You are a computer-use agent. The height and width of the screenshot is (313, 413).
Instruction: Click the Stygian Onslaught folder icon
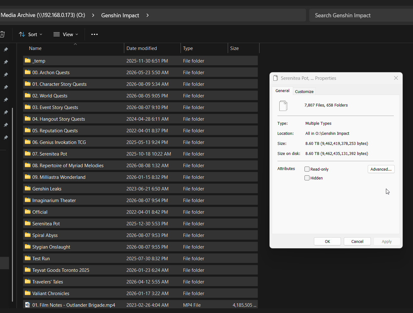28,246
